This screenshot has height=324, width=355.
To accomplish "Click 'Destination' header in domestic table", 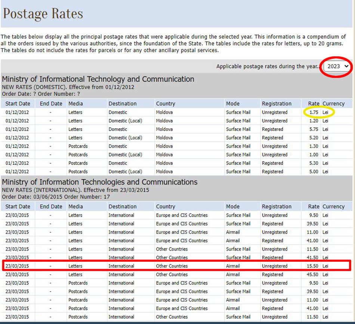I will coord(123,104).
